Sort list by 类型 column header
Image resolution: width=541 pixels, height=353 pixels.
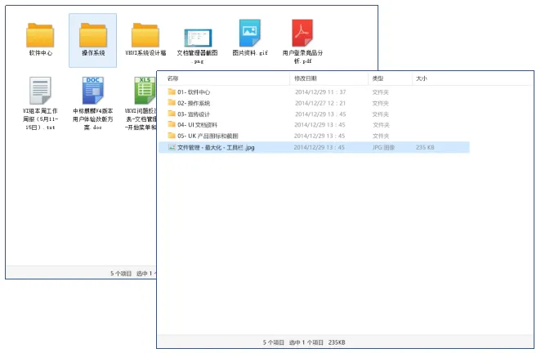[378, 78]
